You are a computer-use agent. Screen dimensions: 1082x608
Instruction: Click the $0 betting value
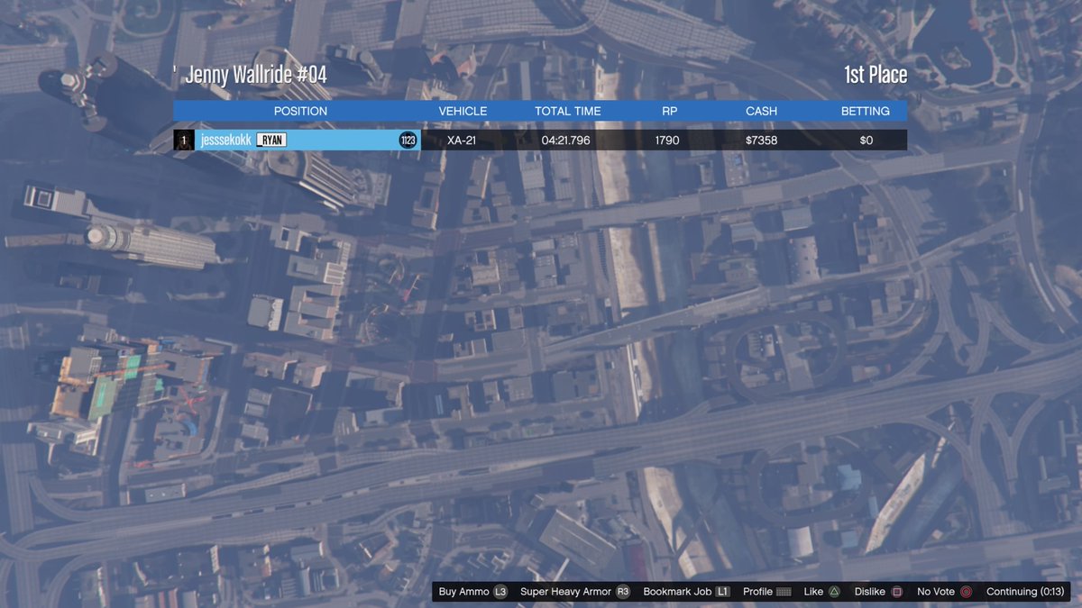(x=867, y=141)
